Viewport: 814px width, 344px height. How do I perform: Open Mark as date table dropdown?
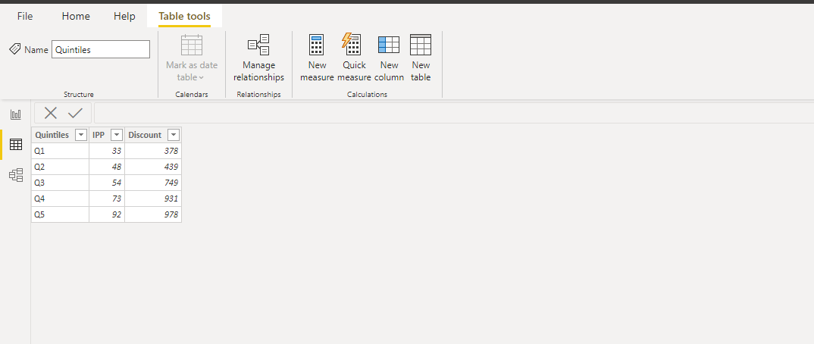click(x=192, y=58)
